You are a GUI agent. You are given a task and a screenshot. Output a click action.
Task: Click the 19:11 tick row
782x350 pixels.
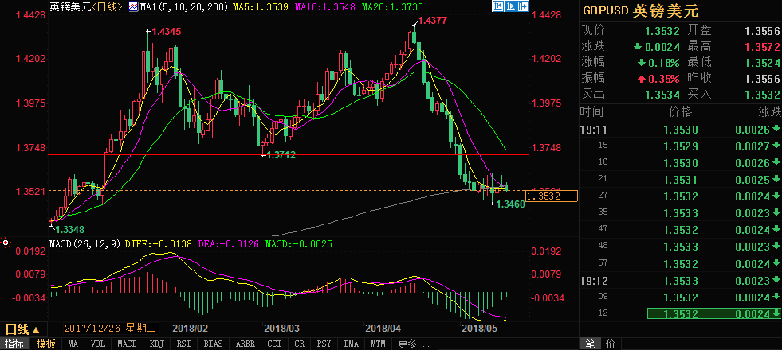pyautogui.click(x=680, y=130)
